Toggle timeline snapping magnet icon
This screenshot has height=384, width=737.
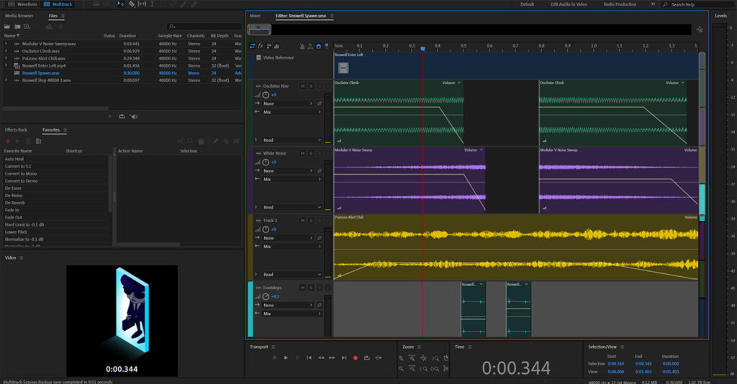[x=318, y=46]
